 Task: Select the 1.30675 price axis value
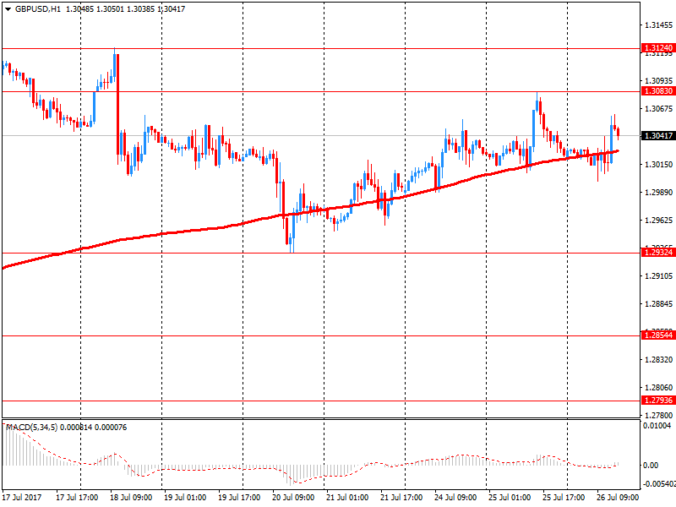tap(658, 109)
